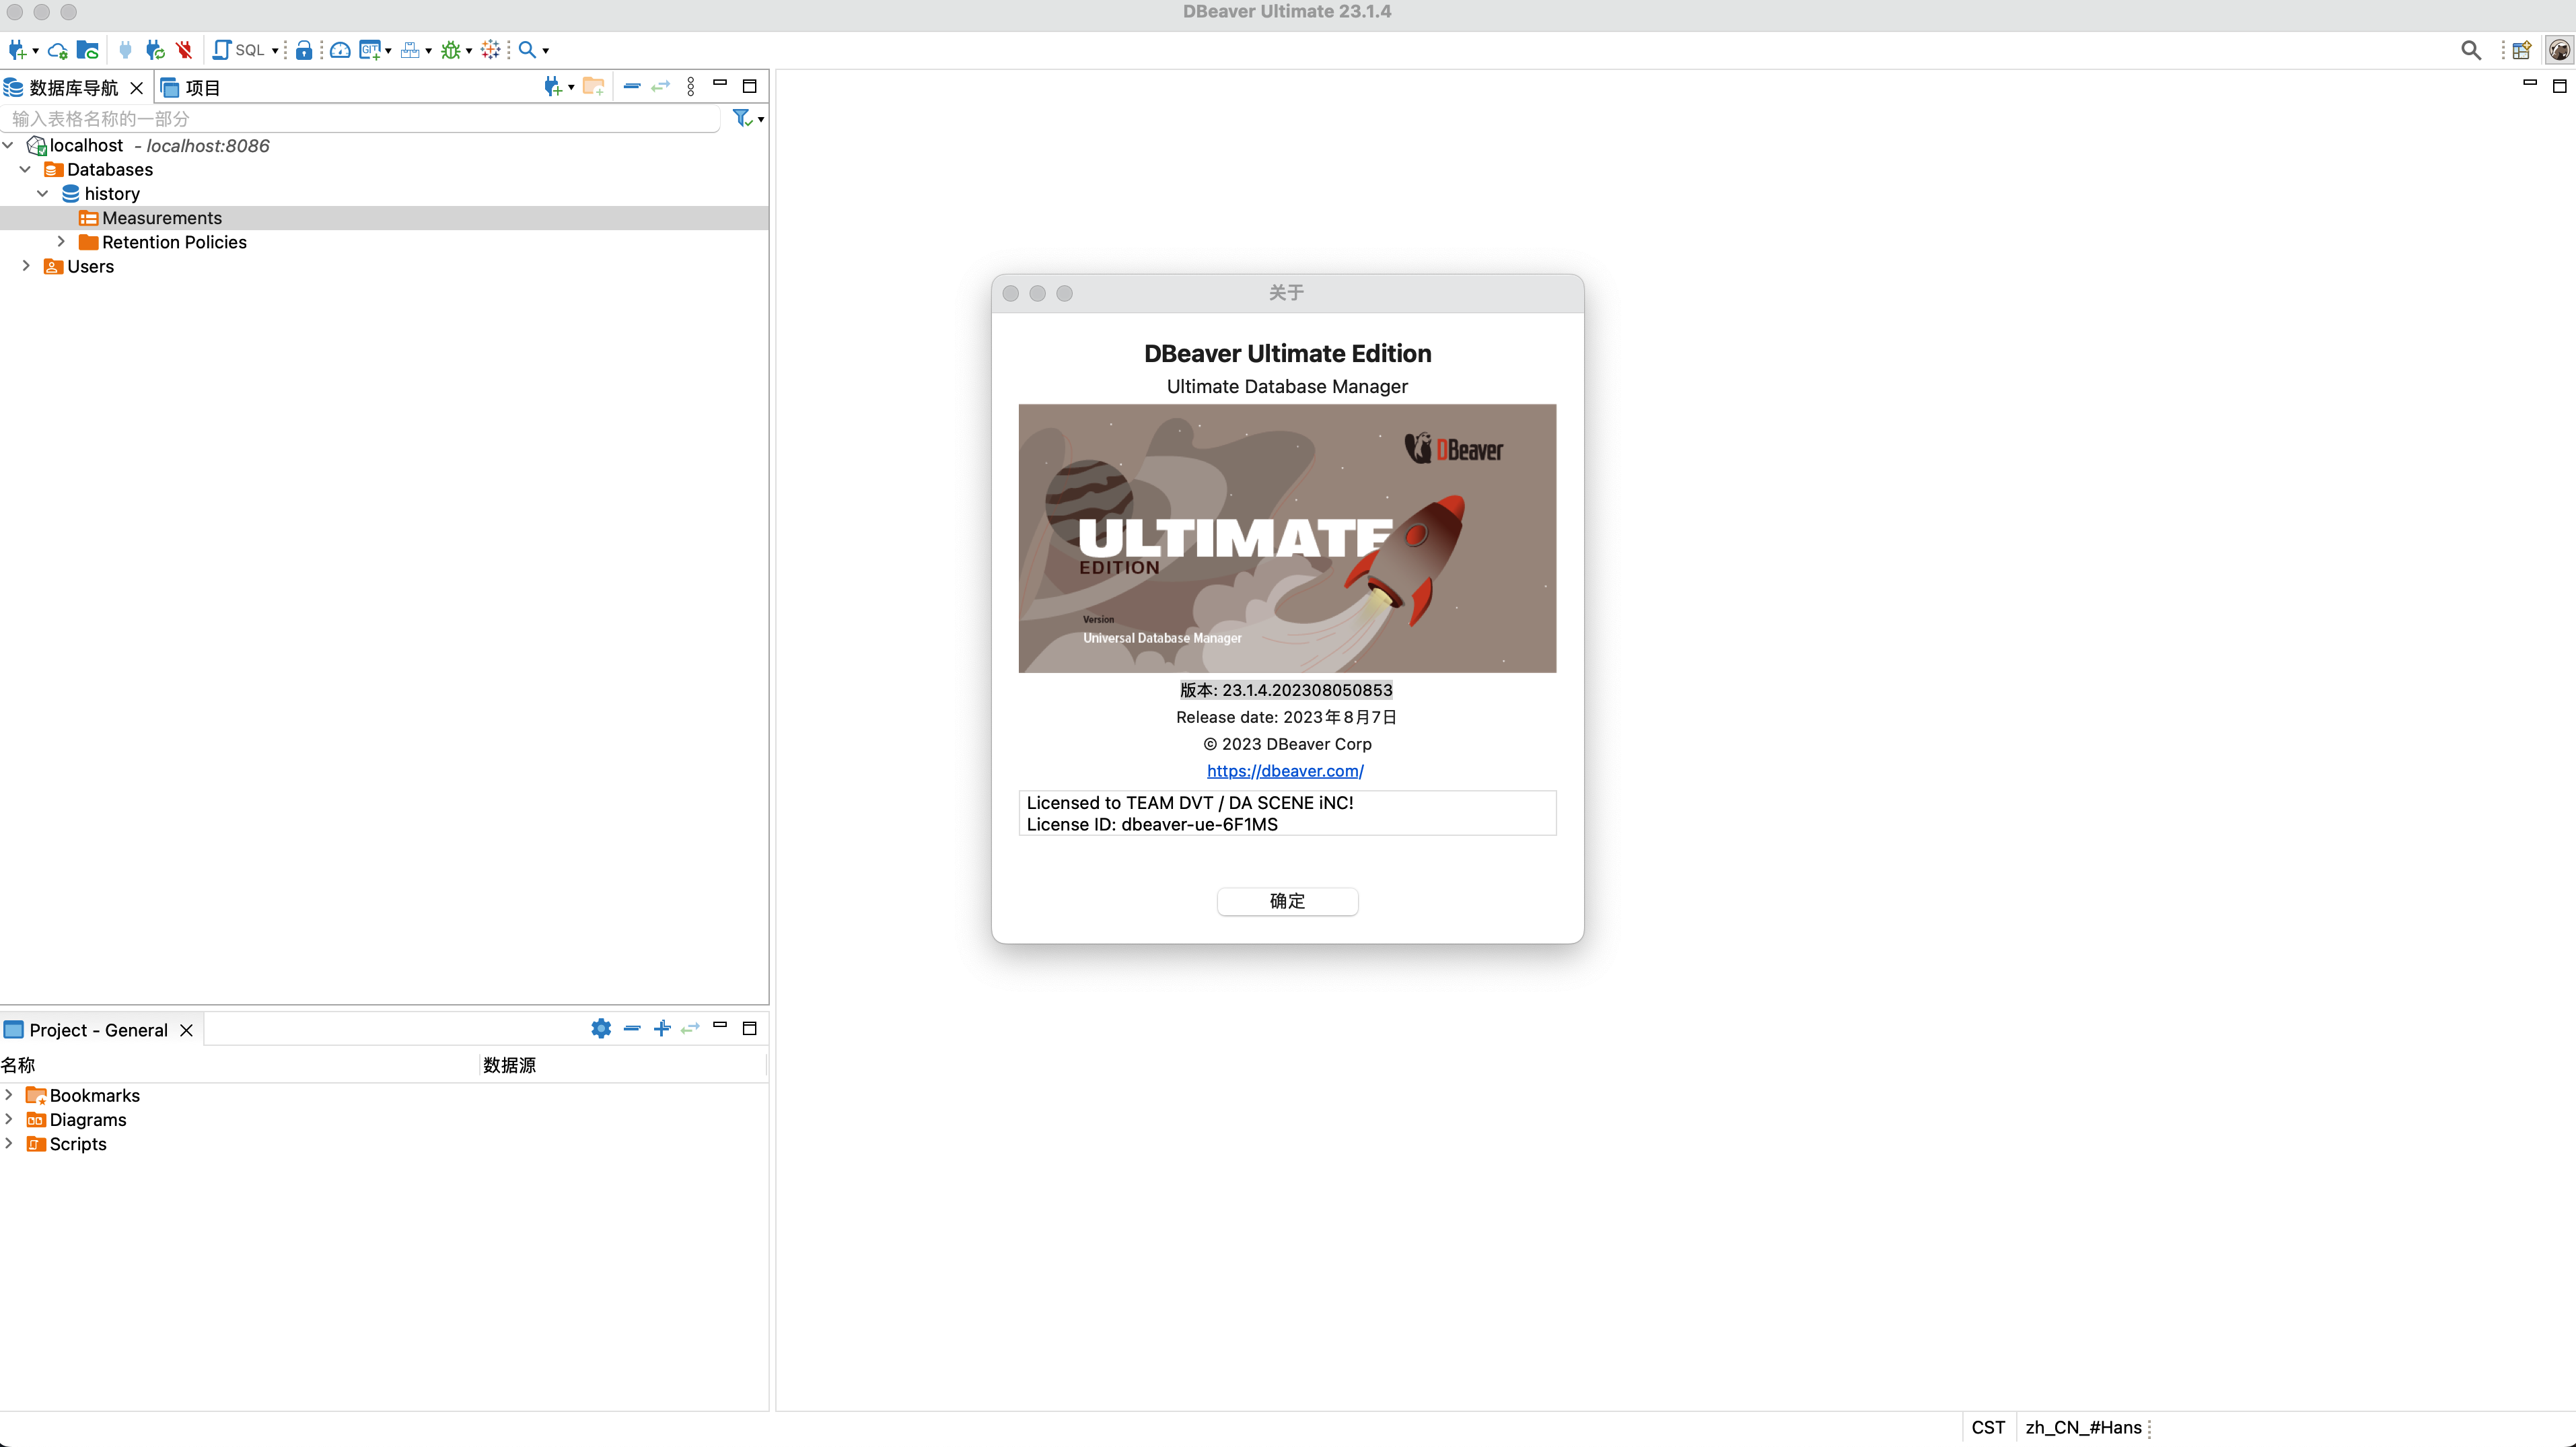Click the disconnect from database icon
Image resolution: width=2576 pixels, height=1447 pixels.
184,49
